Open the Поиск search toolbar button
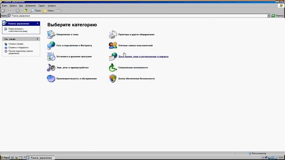This screenshot has height=160, width=285. point(36,11)
